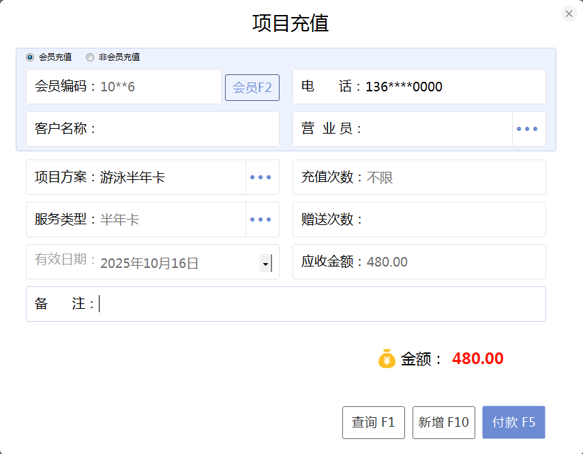Click the 新增 F10 button
The width and height of the screenshot is (583, 454).
(x=443, y=423)
